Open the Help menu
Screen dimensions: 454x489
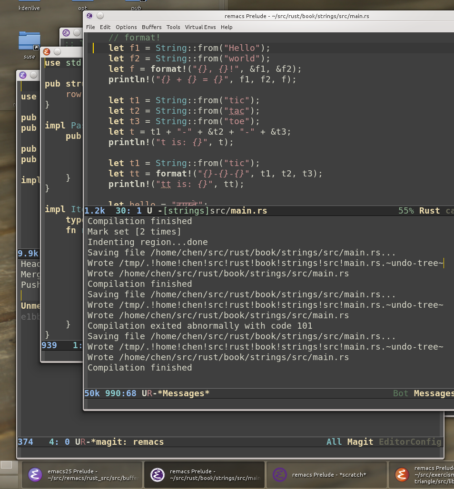227,27
